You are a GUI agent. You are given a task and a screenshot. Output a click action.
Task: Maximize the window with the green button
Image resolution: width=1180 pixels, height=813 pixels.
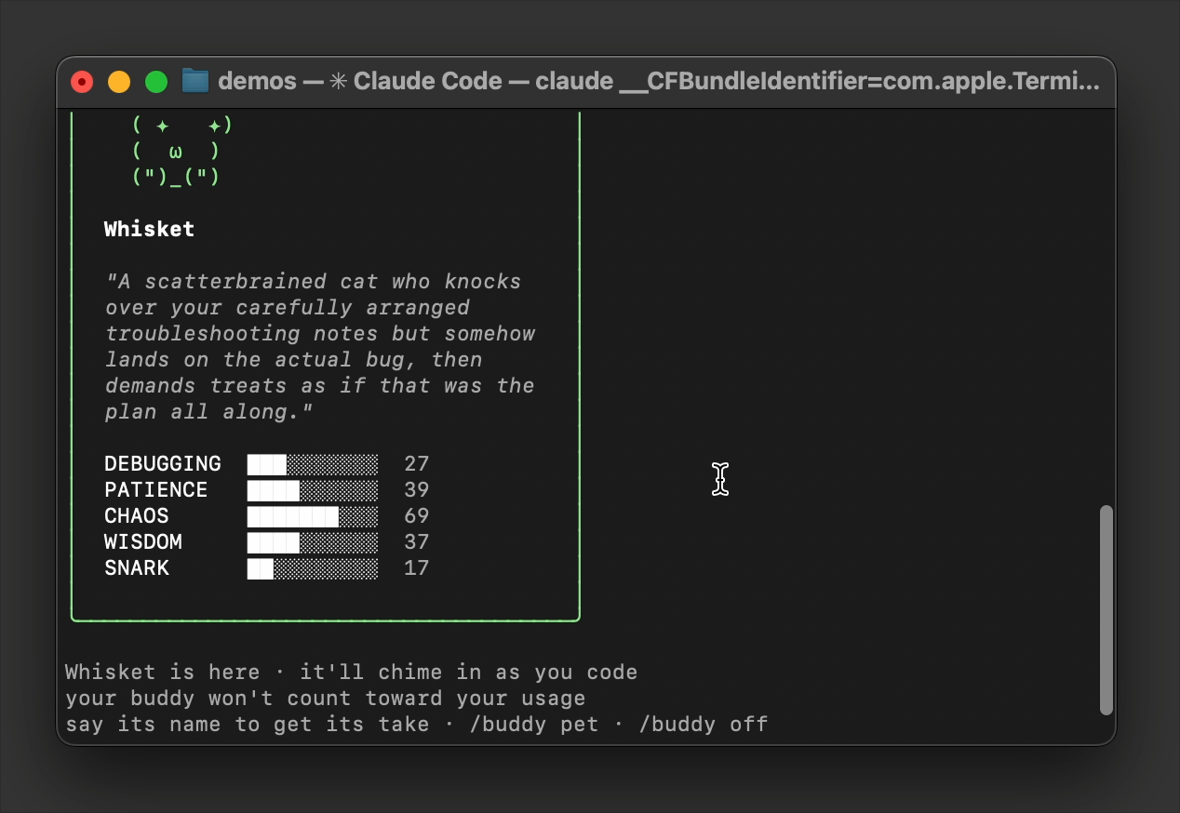tap(156, 82)
